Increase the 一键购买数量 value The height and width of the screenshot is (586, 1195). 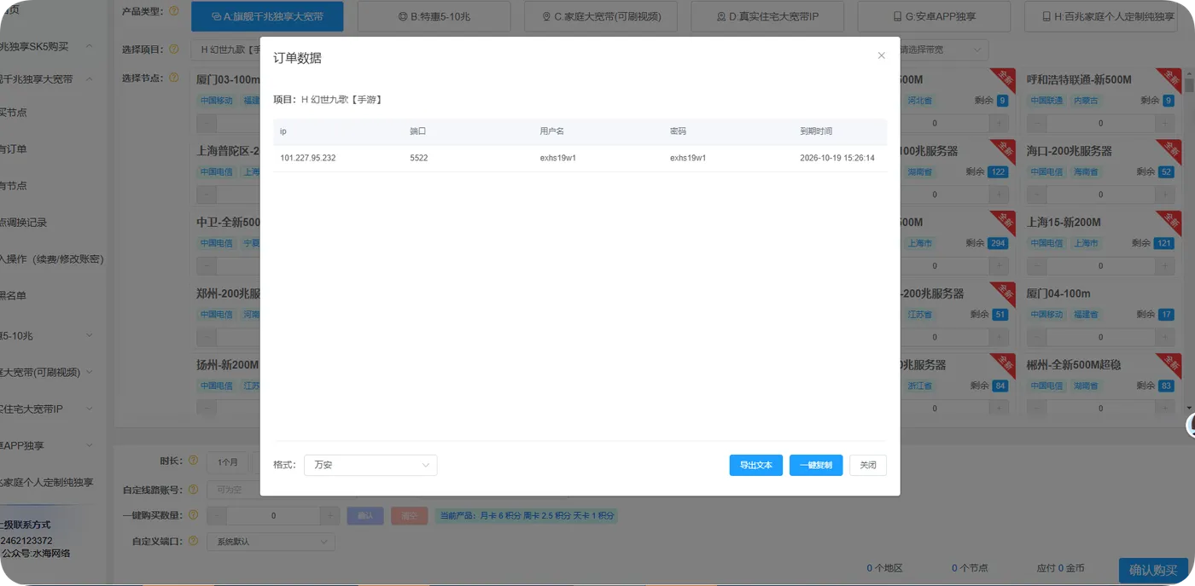tap(330, 515)
